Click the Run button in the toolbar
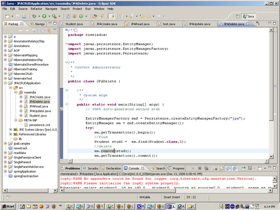Image resolution: width=280 pixels, height=210 pixels. (43, 16)
